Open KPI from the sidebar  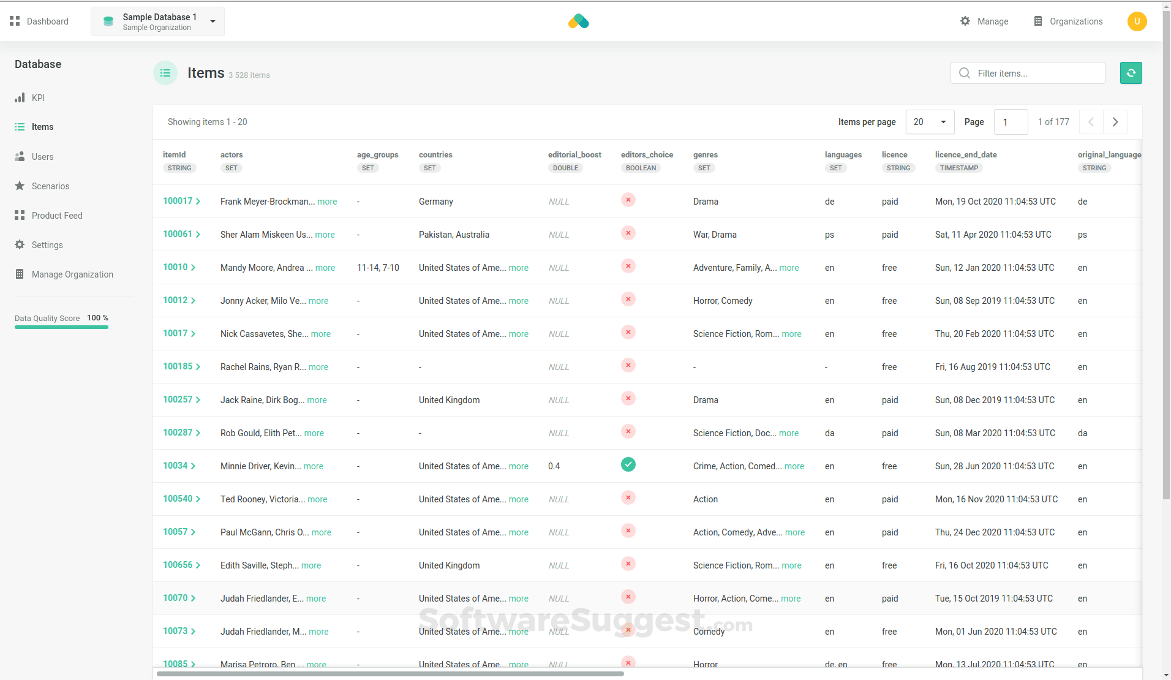pos(38,98)
